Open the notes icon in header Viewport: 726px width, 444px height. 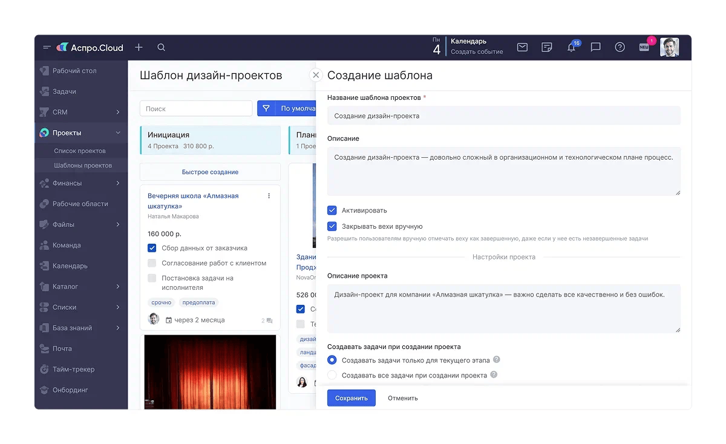[x=547, y=47]
